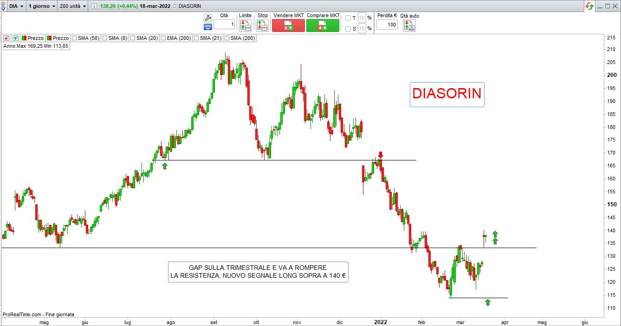Toggle the SMA (20) checkbox
The width and height of the screenshot is (621, 326).
pyautogui.click(x=133, y=38)
